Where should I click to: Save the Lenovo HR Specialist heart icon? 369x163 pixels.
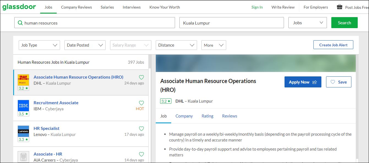click(141, 129)
